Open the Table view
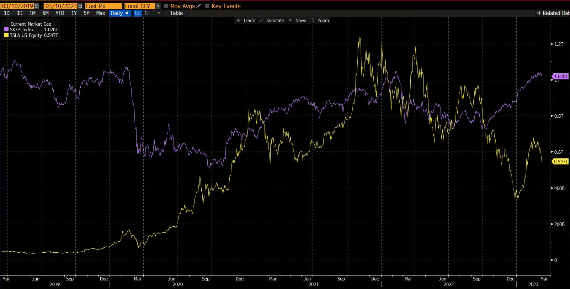Image resolution: width=570 pixels, height=289 pixels. click(x=176, y=13)
